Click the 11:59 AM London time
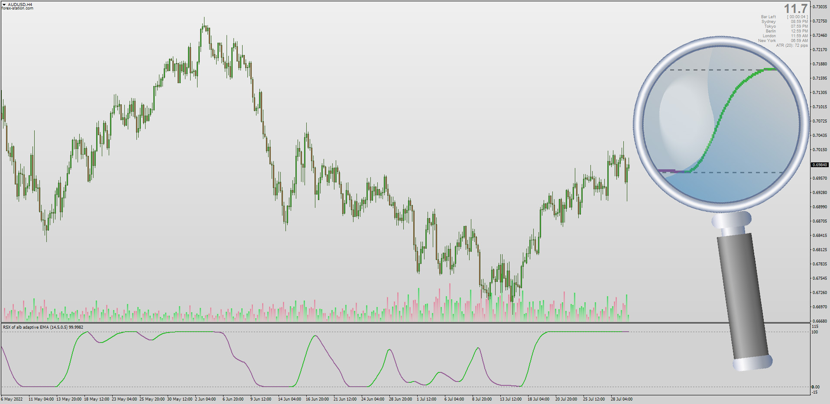Screen dimensions: 830x404 [x=799, y=36]
